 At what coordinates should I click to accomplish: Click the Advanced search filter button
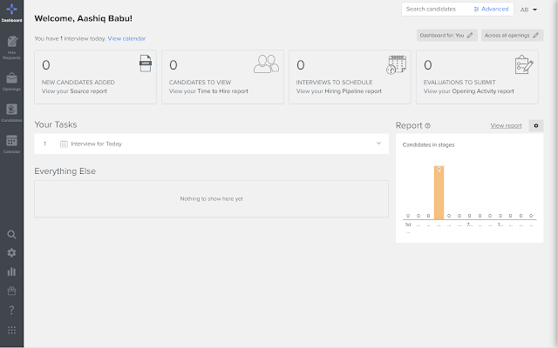pos(492,9)
